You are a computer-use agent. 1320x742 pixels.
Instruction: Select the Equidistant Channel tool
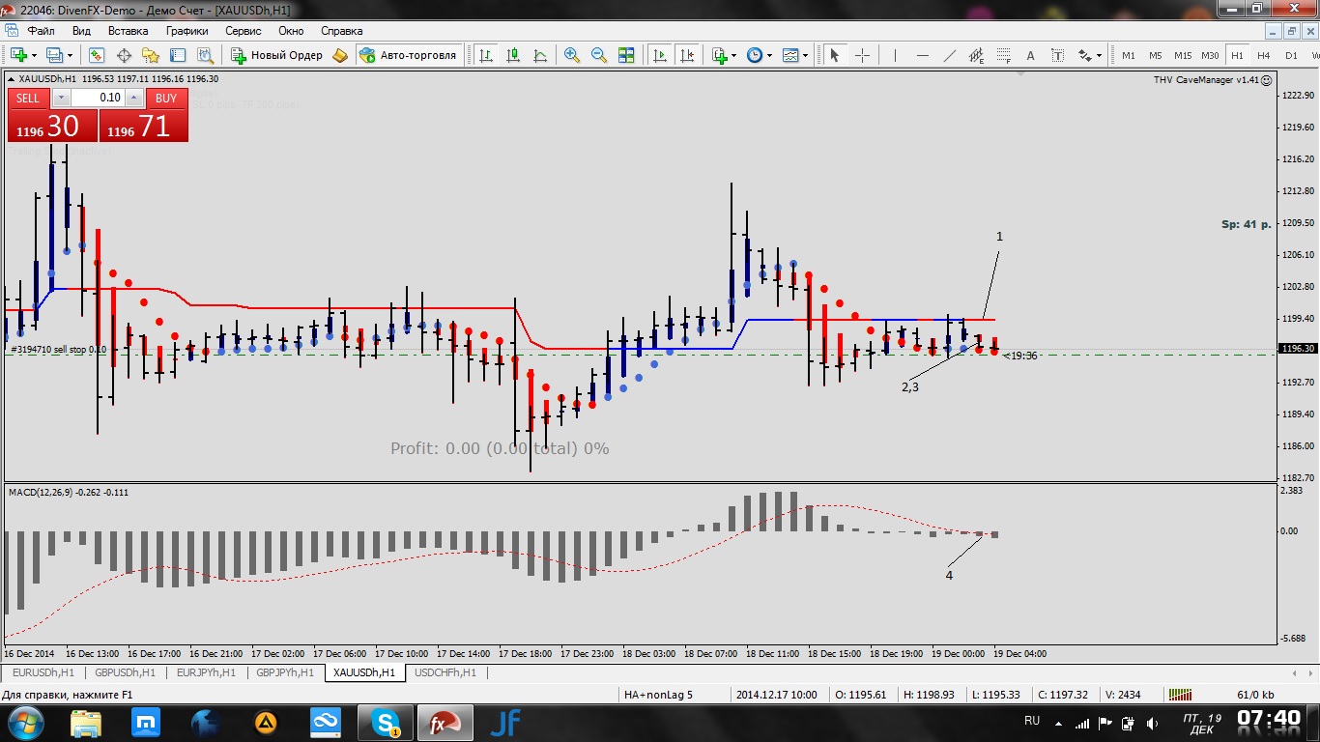976,55
